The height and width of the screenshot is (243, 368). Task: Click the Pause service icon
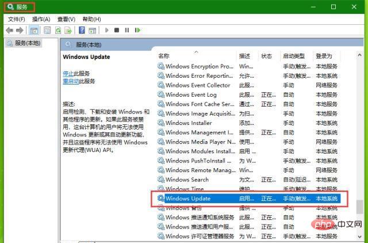click(127, 30)
